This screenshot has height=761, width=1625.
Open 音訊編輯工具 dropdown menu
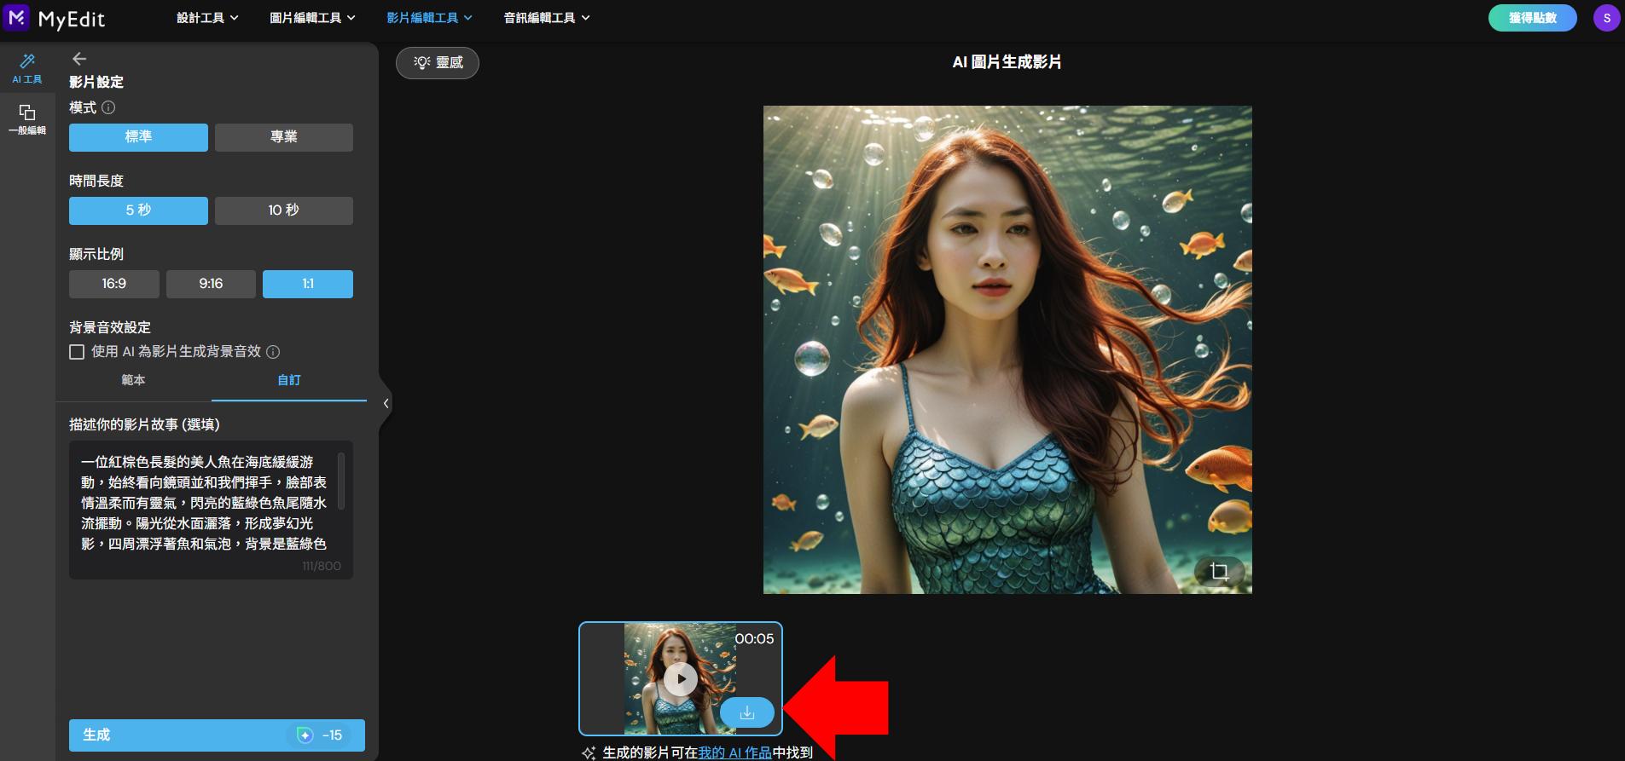click(x=547, y=18)
